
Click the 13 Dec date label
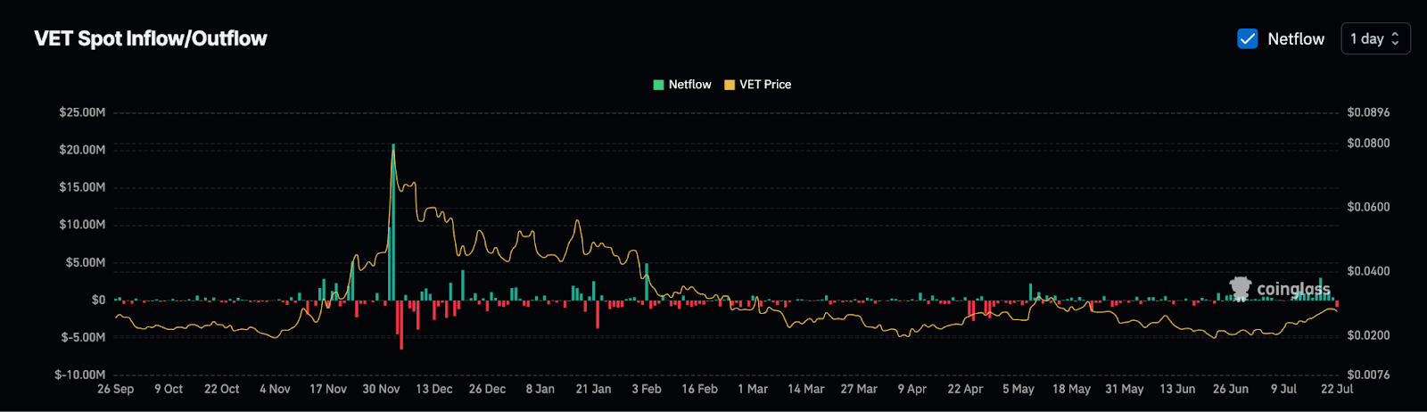tap(434, 389)
